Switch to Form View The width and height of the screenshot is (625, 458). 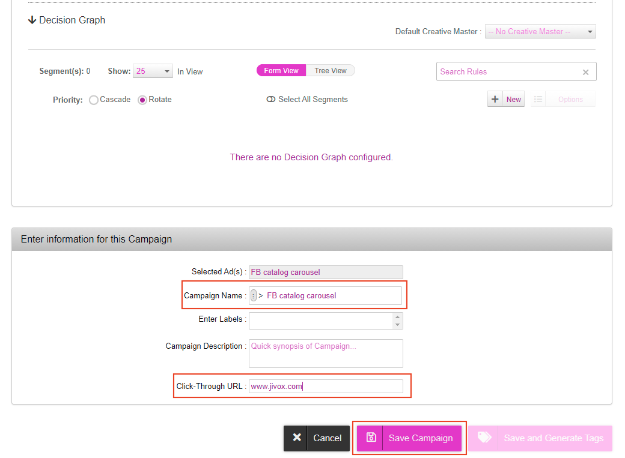(x=281, y=70)
